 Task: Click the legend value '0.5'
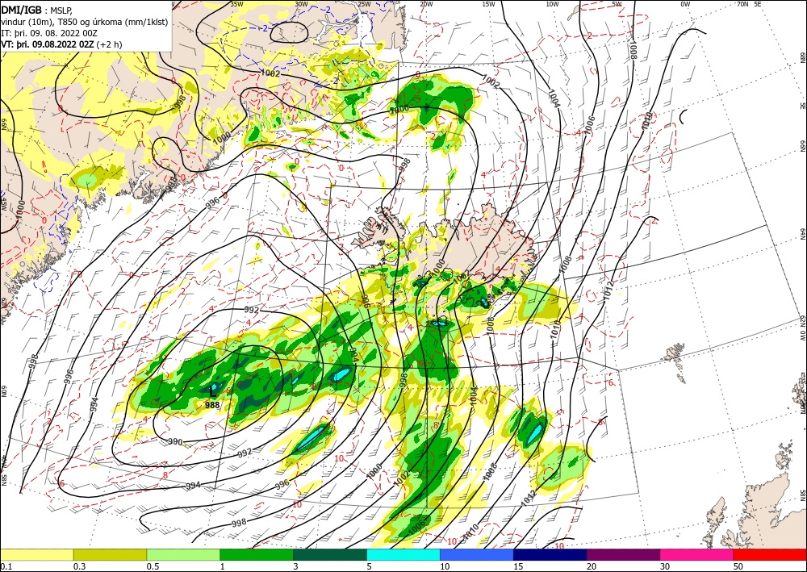coord(153,566)
